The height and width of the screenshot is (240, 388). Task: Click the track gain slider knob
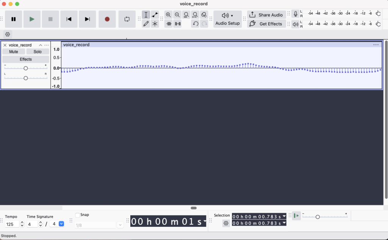(x=26, y=68)
